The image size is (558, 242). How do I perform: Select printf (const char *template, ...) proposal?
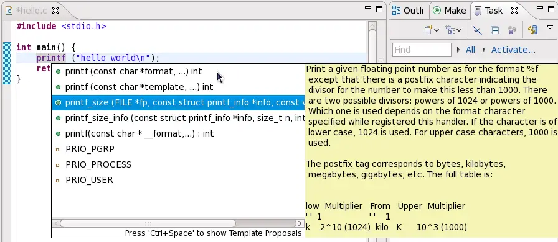coord(178,87)
